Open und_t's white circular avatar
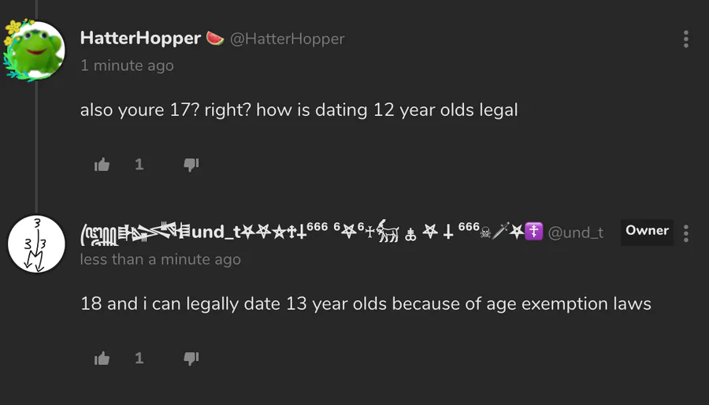The height and width of the screenshot is (405, 709). coord(35,244)
